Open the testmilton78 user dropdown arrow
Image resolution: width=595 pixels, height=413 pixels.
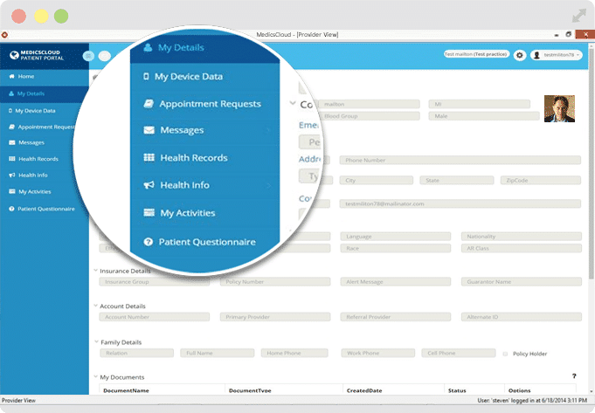point(578,55)
